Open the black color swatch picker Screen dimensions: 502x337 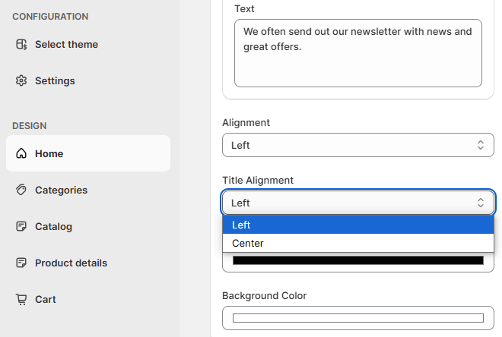click(x=358, y=260)
